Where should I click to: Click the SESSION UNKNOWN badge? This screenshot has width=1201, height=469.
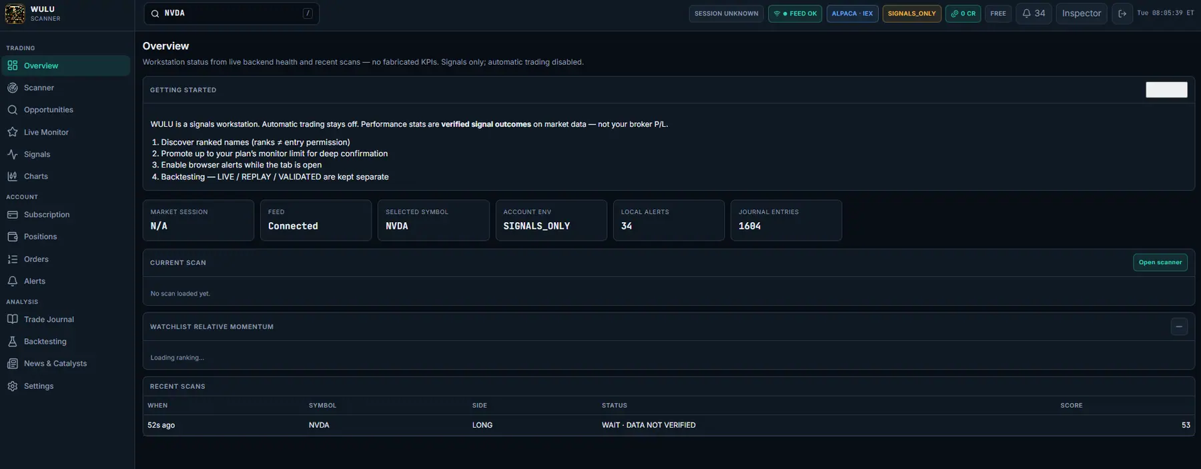pyautogui.click(x=726, y=13)
